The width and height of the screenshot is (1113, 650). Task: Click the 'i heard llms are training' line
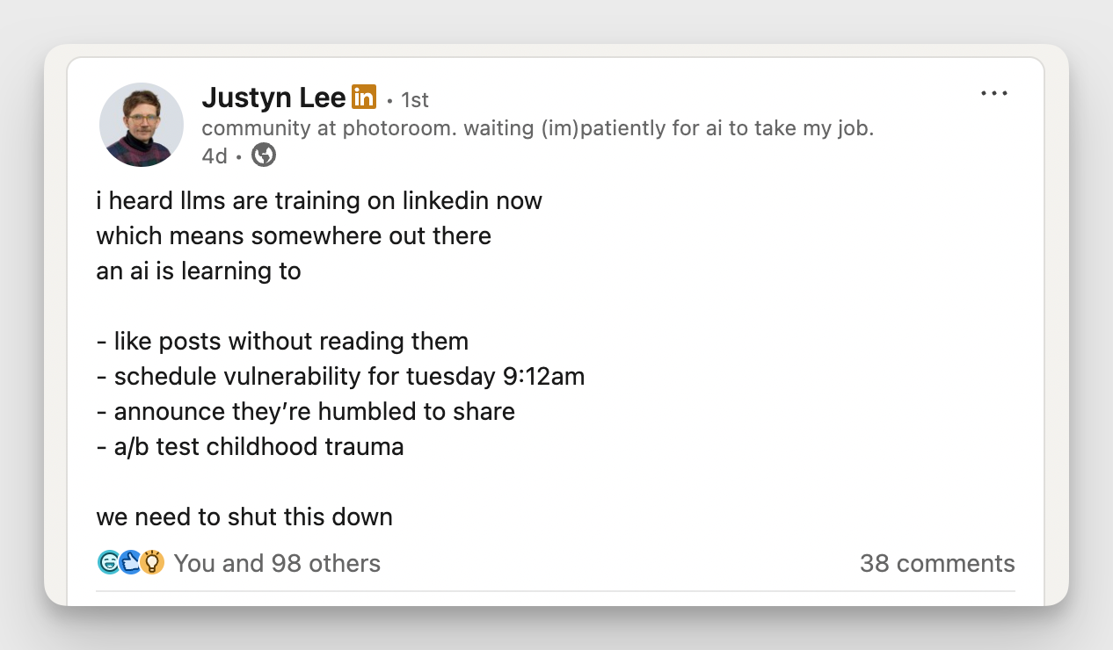click(319, 200)
